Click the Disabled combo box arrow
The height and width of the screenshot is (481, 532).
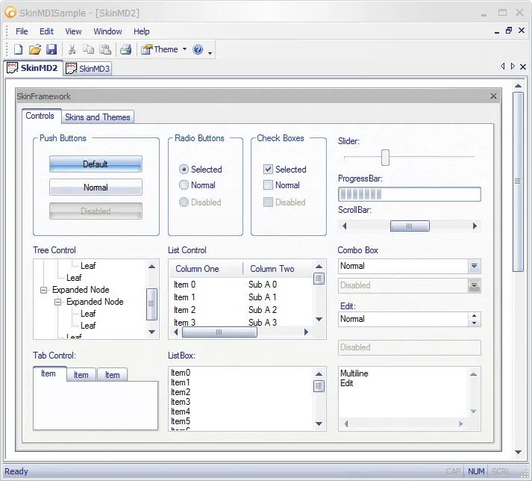point(475,285)
